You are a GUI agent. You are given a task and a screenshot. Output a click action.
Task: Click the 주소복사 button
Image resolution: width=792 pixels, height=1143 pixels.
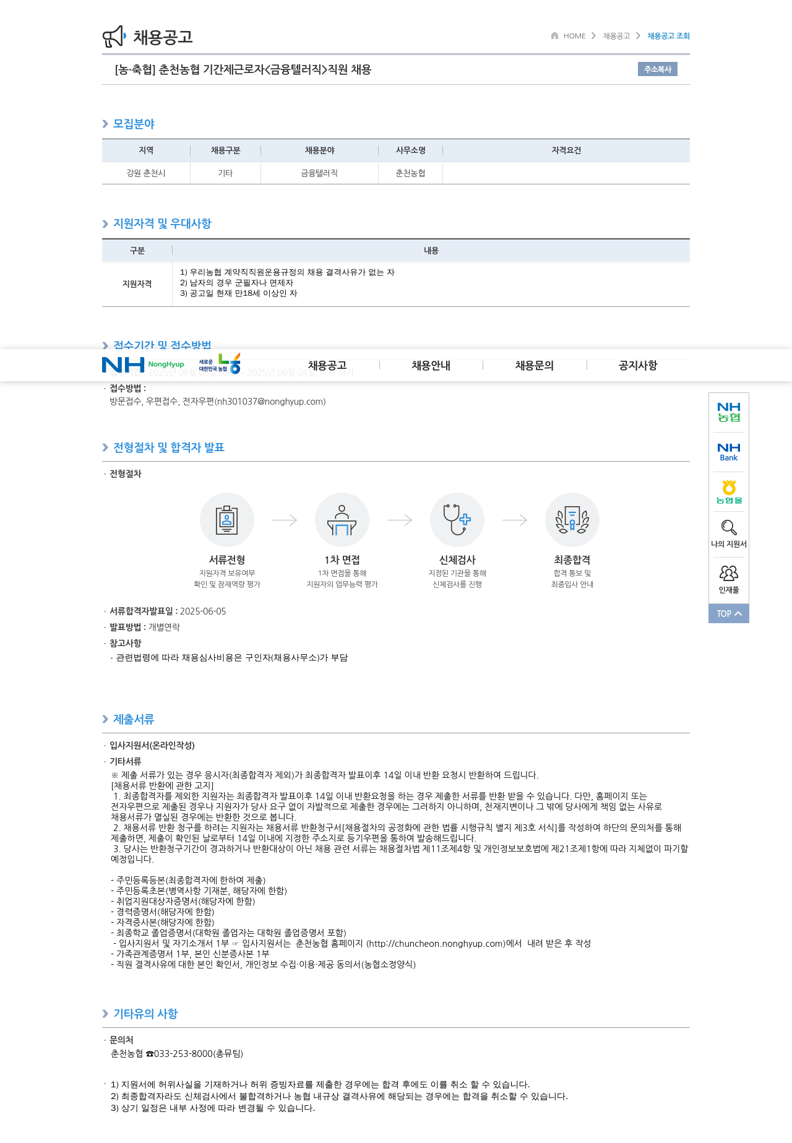tap(658, 69)
